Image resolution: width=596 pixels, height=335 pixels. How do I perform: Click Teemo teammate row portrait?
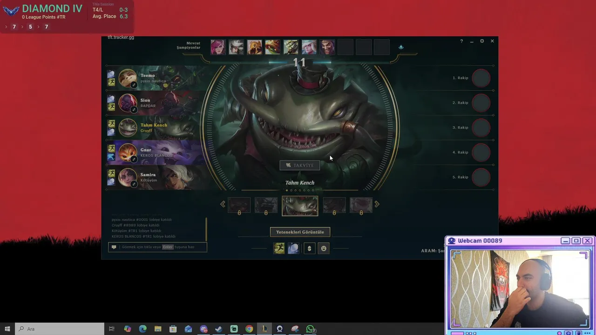point(127,78)
